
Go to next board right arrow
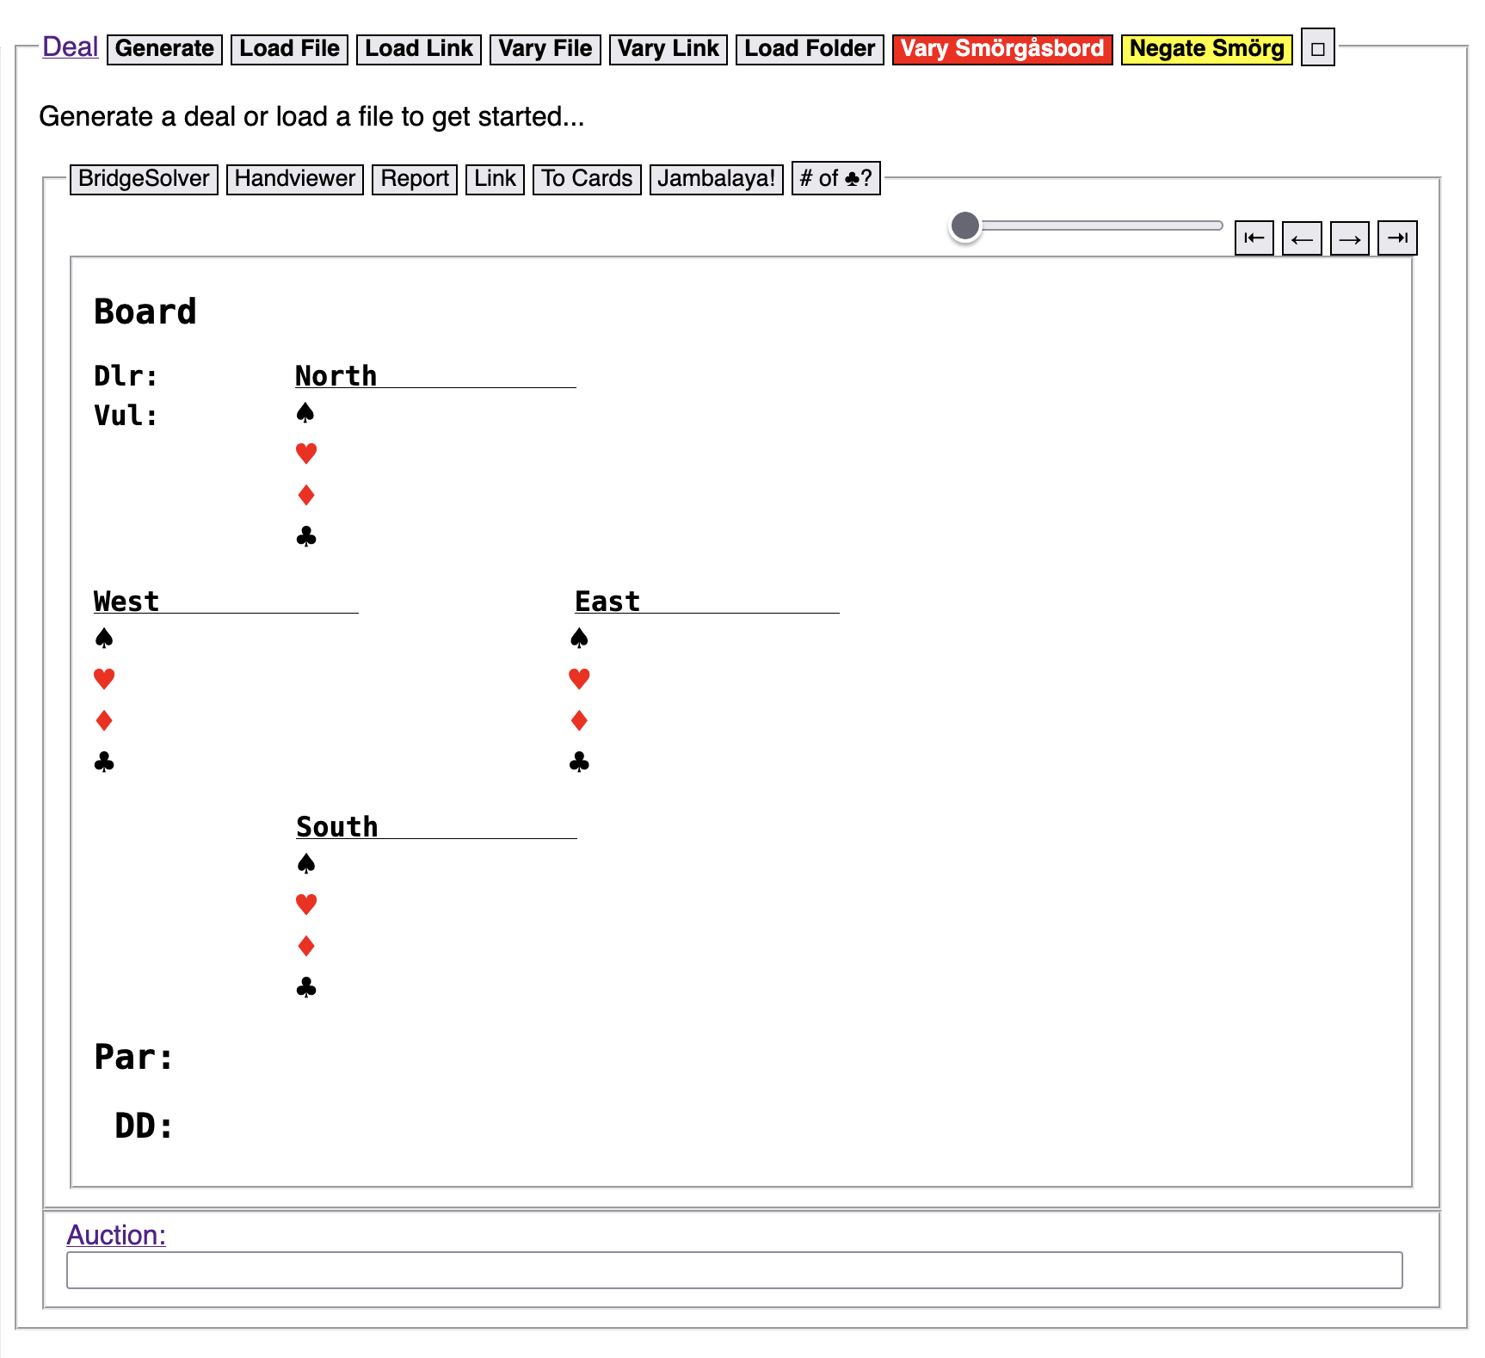pyautogui.click(x=1350, y=238)
